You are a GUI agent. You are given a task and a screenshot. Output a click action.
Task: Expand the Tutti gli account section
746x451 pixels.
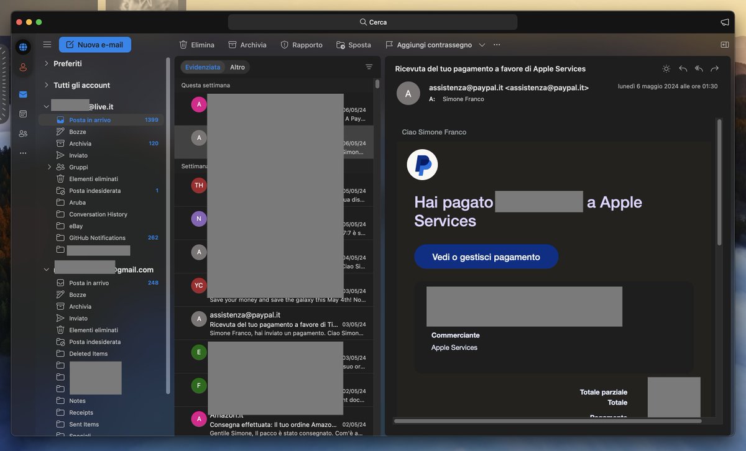click(47, 85)
